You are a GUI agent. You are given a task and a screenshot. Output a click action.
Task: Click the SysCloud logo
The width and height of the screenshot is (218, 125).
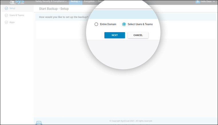[x=17, y=2]
